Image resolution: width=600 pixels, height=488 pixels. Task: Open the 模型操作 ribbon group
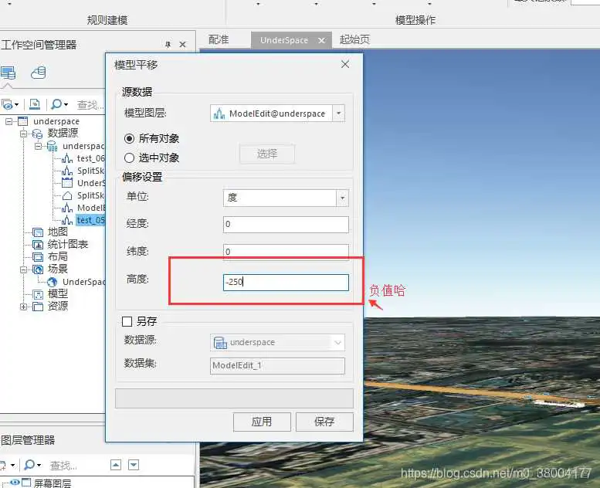[415, 20]
